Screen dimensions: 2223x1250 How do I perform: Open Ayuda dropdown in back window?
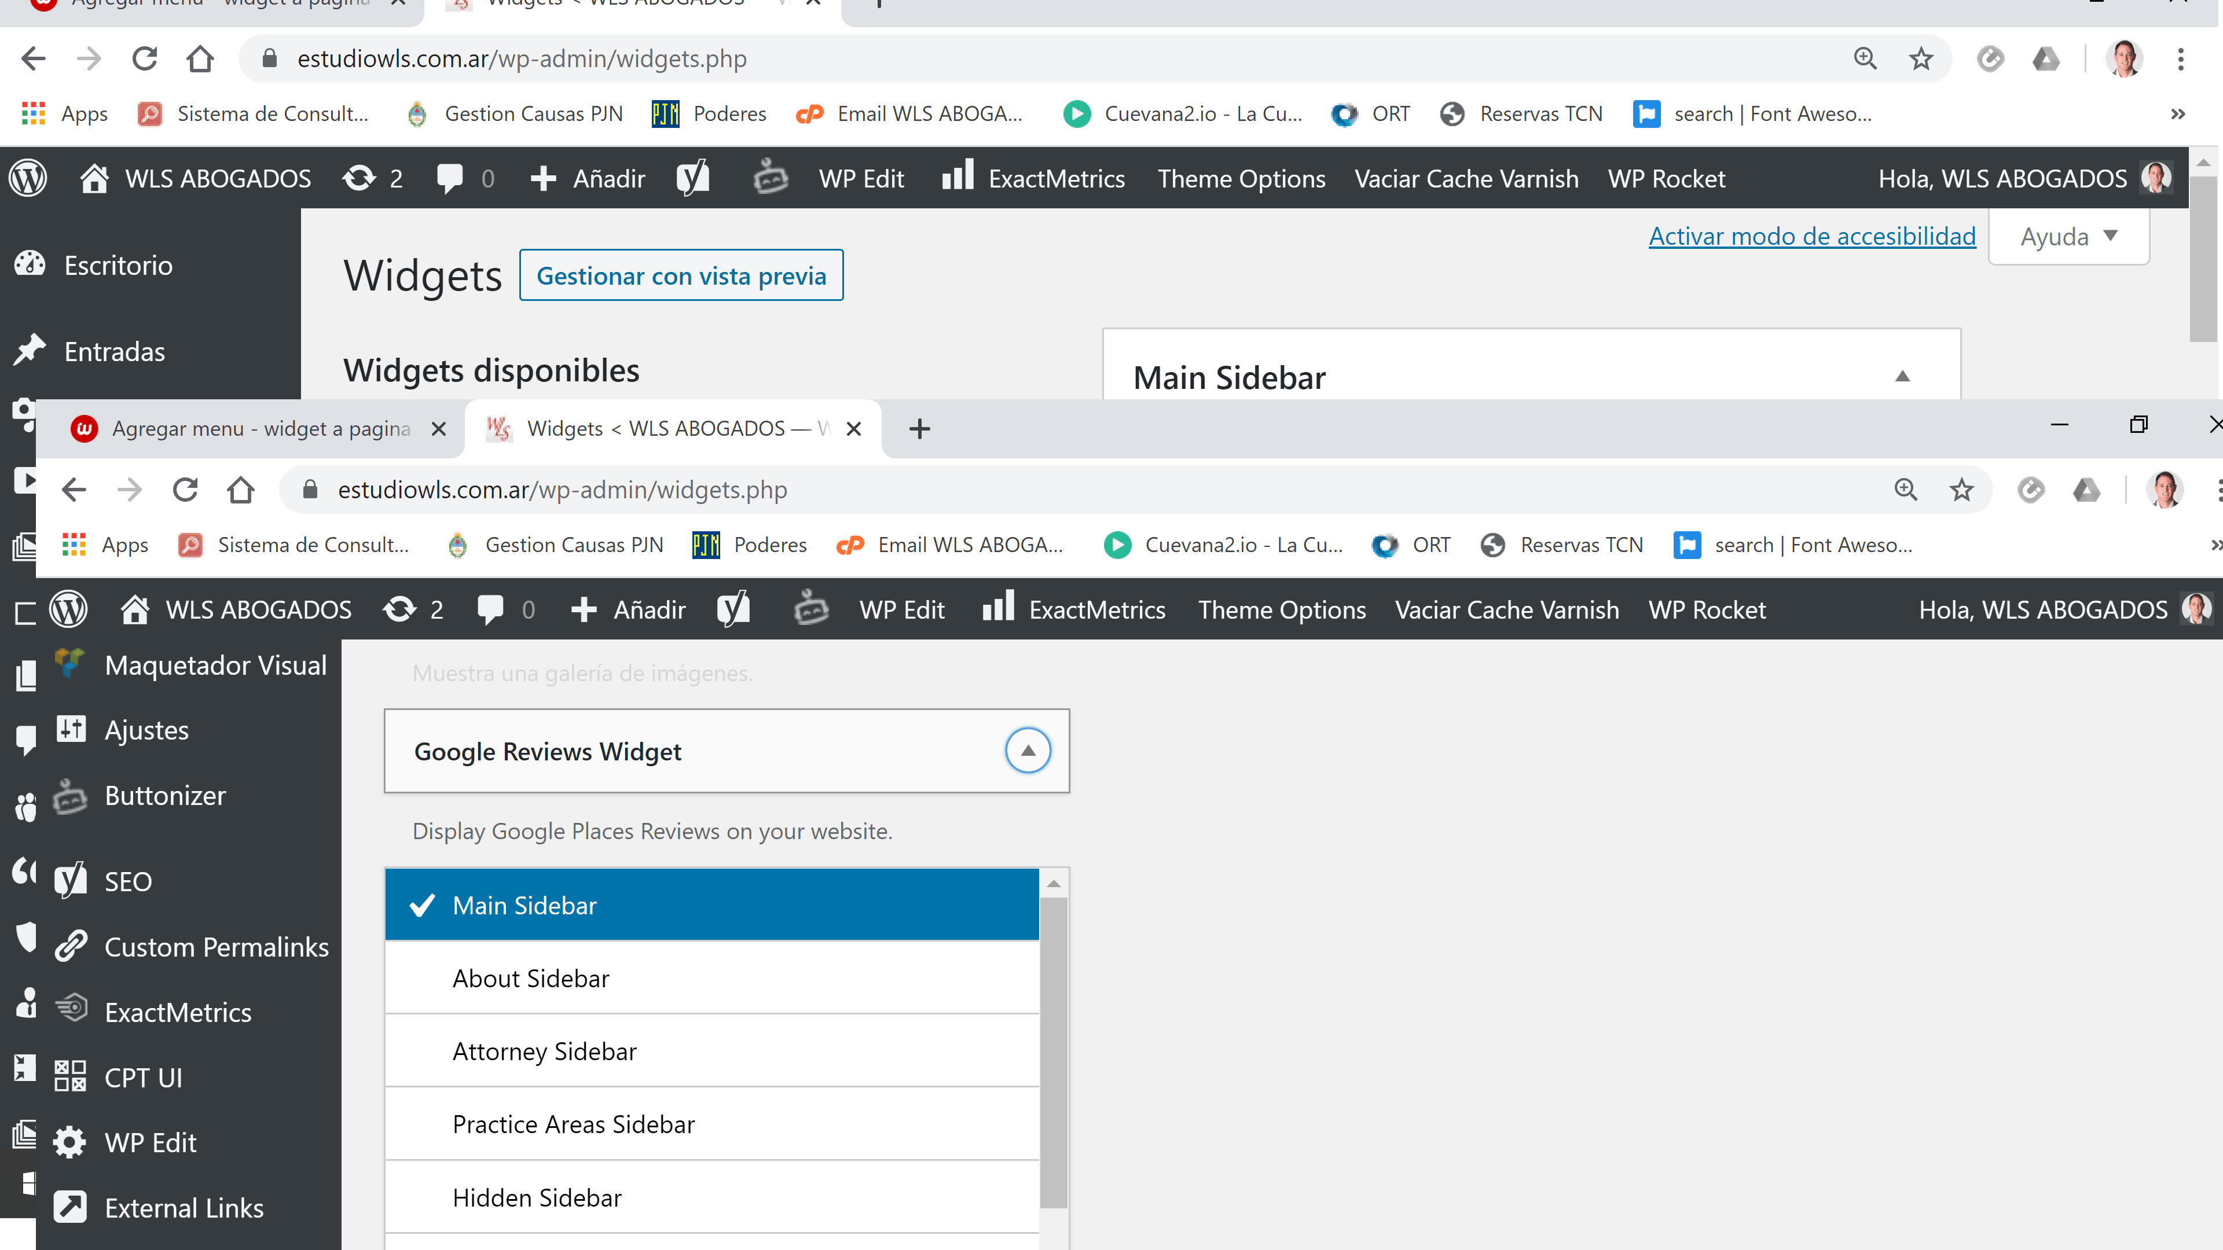click(2070, 236)
